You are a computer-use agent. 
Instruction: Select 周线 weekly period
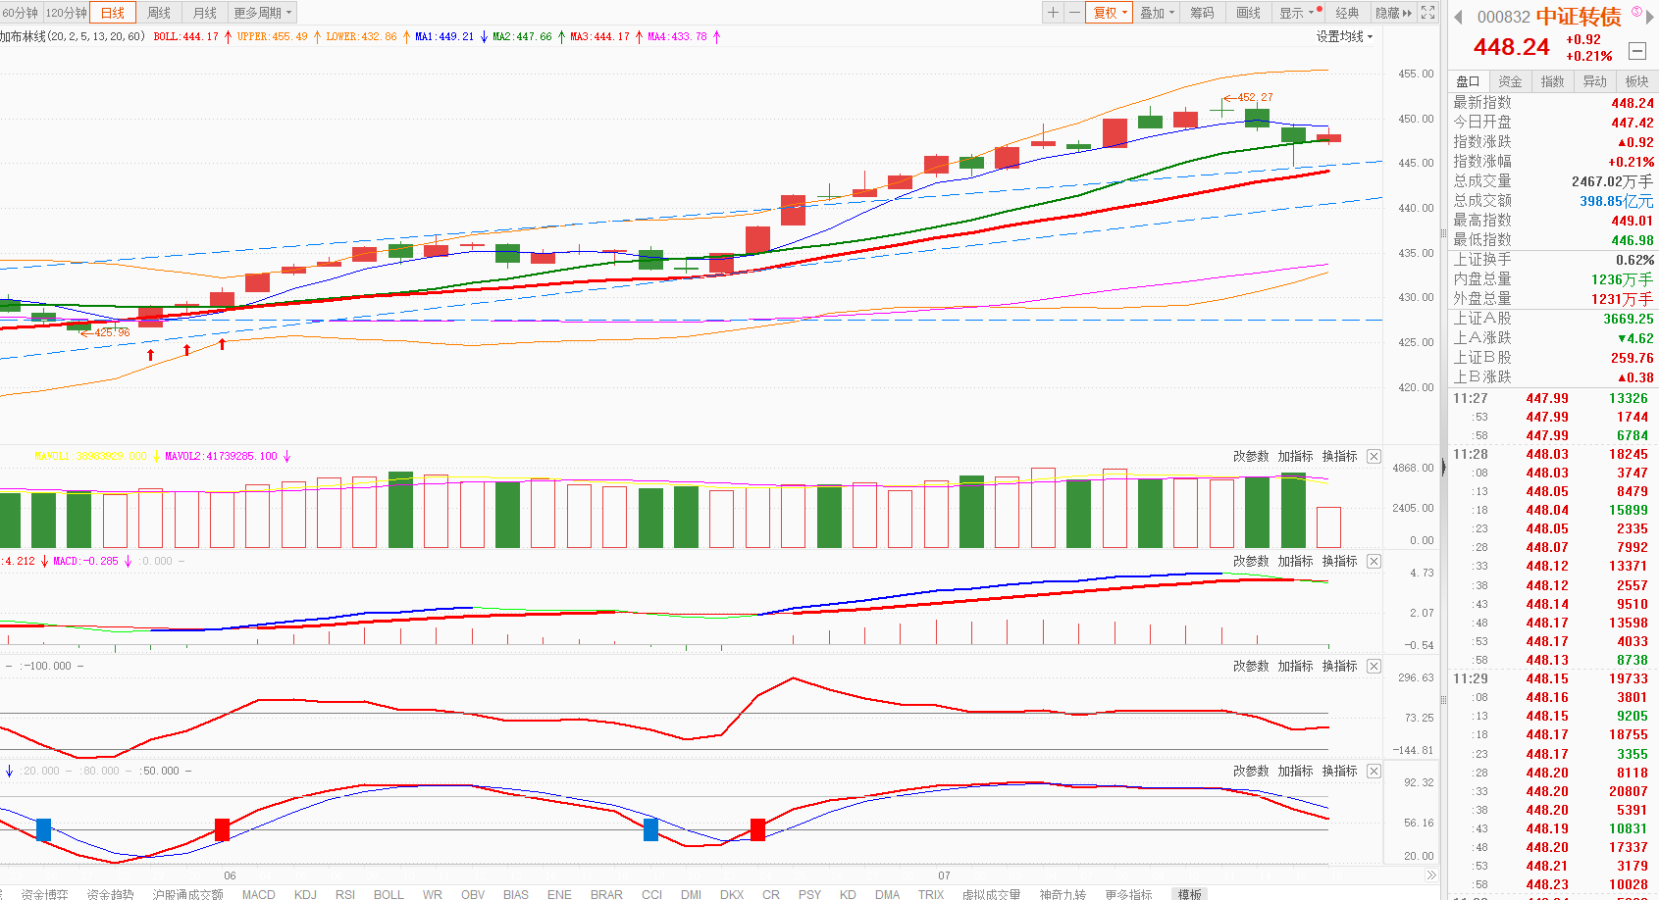(x=159, y=13)
